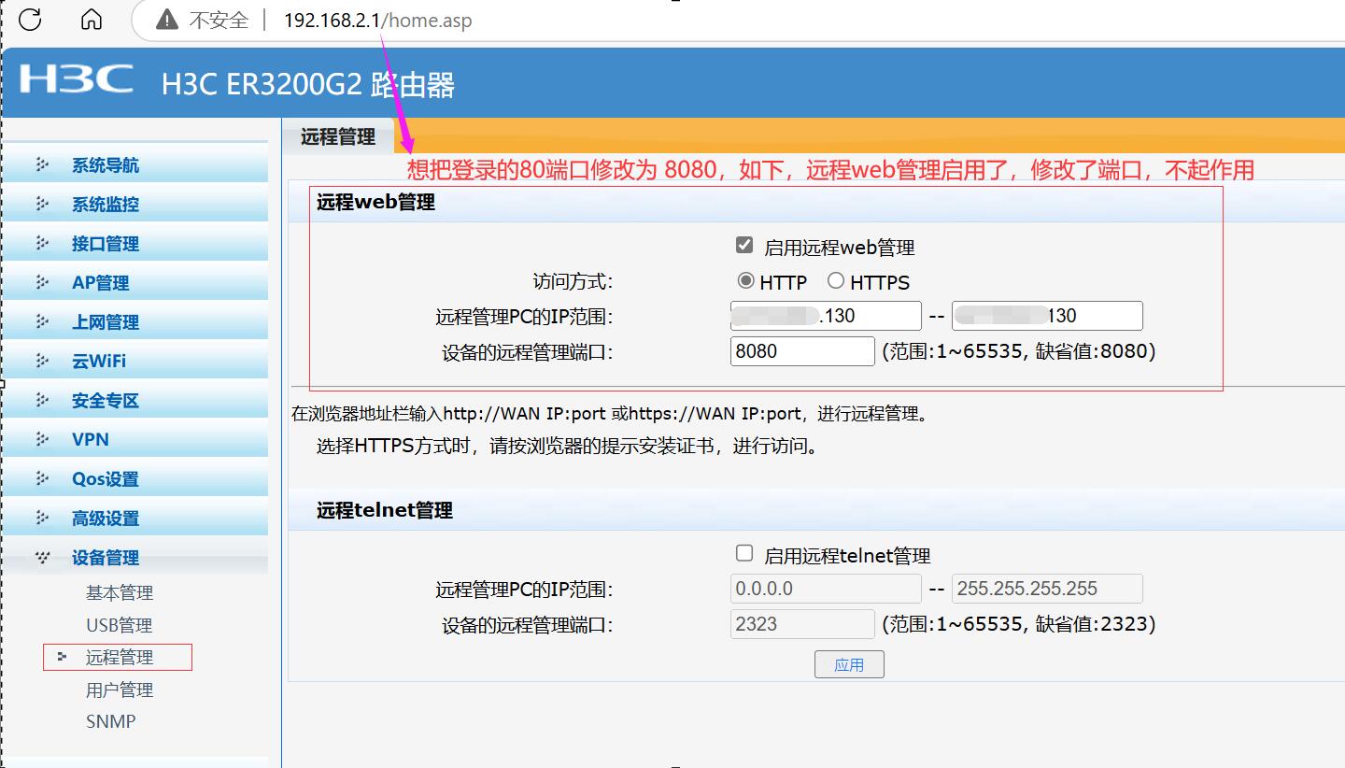Expand the 系统监控 menu section
1345x768 pixels.
pyautogui.click(x=135, y=205)
